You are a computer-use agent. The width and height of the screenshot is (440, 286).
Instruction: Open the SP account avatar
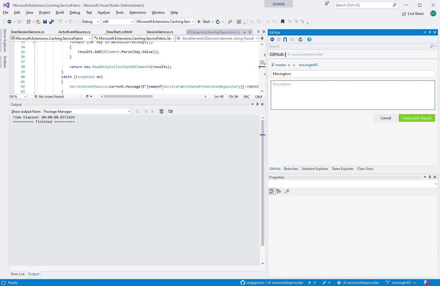[x=433, y=14]
